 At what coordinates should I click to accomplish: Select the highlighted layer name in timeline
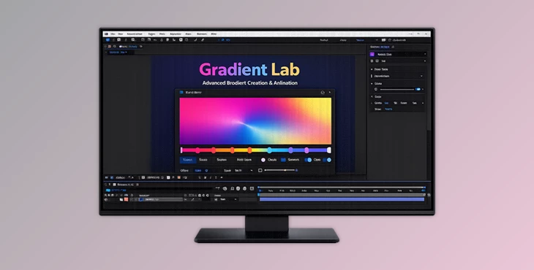point(161,200)
